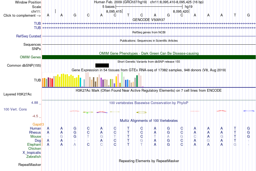Click the black dbSNP variant block
The width and height of the screenshot is (256, 171).
[102, 65]
